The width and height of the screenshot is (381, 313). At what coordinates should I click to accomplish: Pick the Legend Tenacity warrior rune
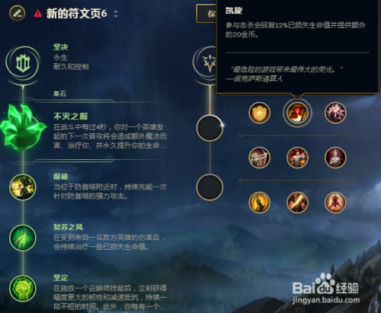coord(297,158)
